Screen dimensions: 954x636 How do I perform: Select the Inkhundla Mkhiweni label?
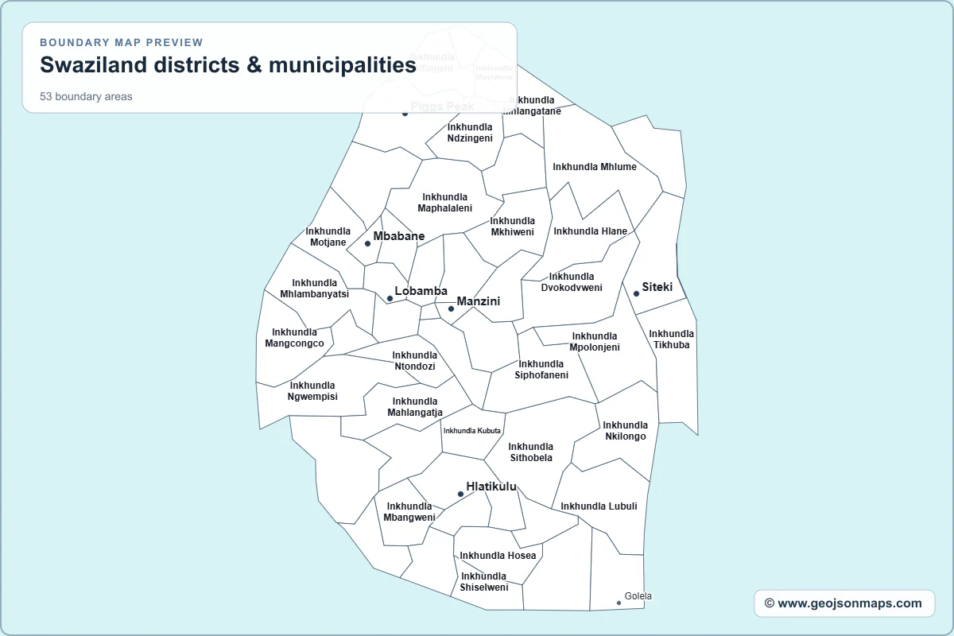tap(513, 227)
